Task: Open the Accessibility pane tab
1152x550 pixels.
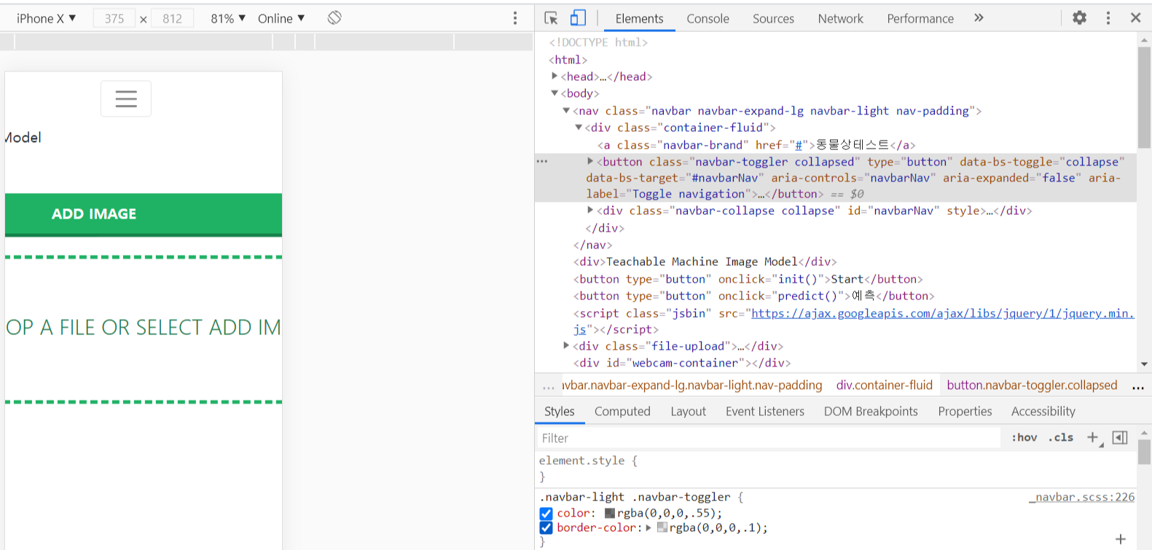Action: point(1043,412)
